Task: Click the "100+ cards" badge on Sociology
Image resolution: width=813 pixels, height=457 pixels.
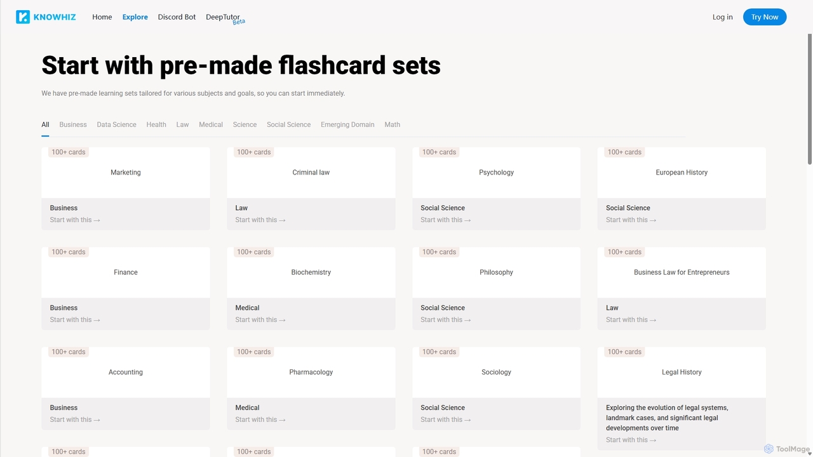Action: click(x=439, y=352)
